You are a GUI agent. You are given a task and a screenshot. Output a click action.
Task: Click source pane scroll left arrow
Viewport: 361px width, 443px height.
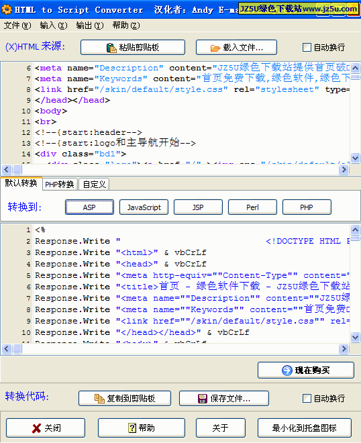[7, 170]
